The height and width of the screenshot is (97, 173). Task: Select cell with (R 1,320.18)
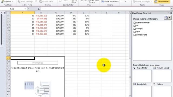(41, 34)
